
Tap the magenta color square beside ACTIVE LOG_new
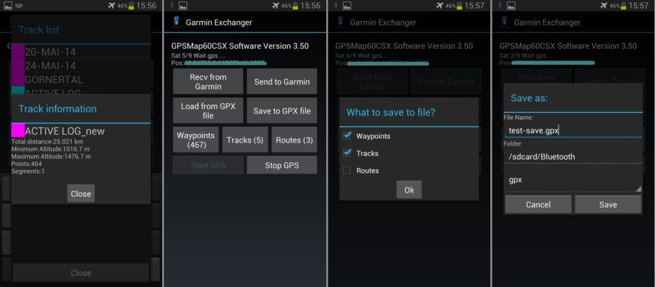pos(18,131)
